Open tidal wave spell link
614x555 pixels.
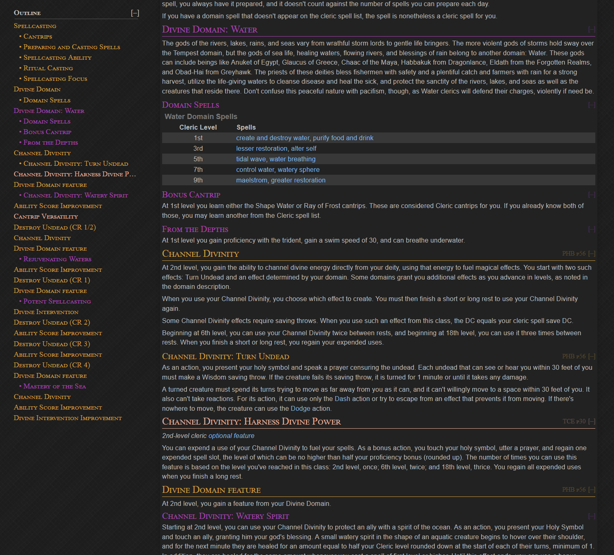coord(251,159)
